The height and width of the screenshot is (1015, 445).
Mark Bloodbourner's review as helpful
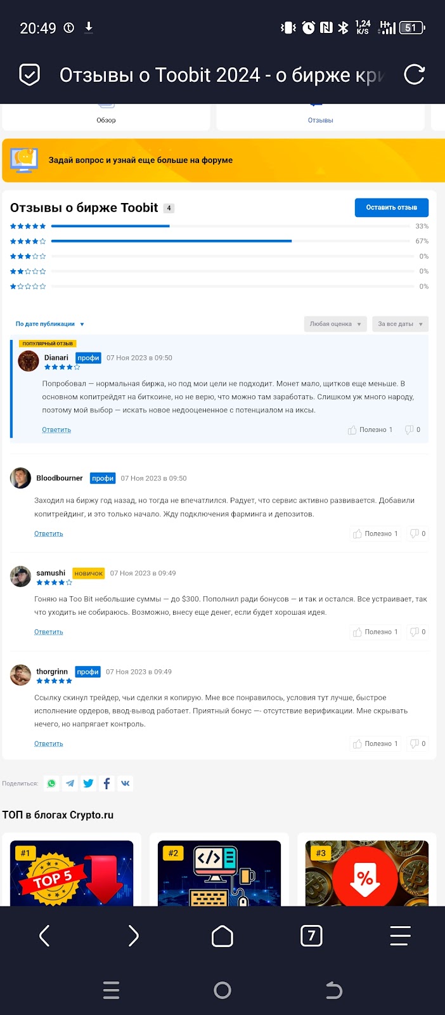375,534
